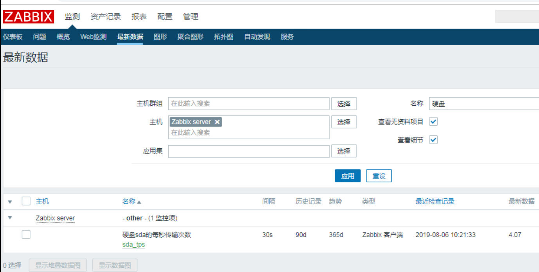Screen dimensions: 539x272
Task: Click the 硬盘sda的每秒传输次数 item name
Action: point(157,235)
